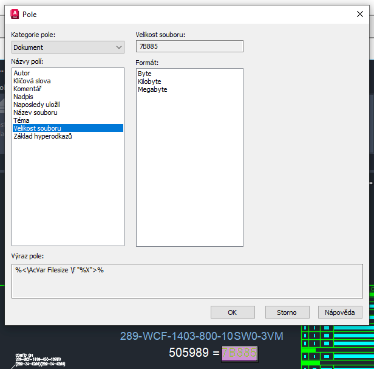Click the Výraz pole expression box

(x=187, y=280)
